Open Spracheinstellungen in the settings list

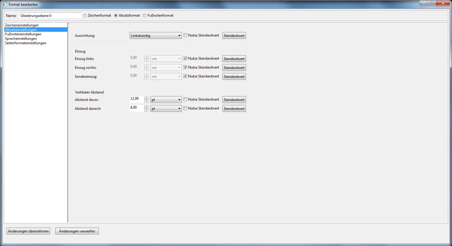[x=36, y=39]
